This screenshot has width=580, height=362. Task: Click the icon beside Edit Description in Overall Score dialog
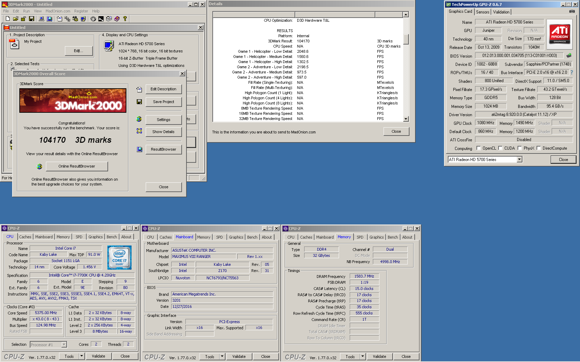point(139,89)
